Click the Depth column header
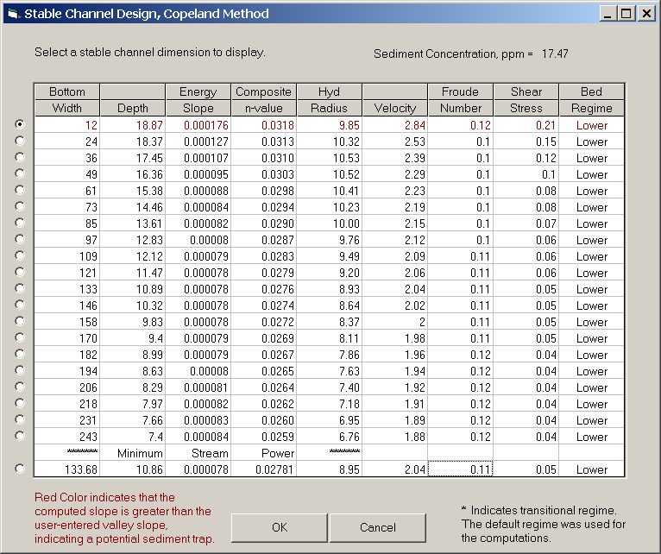The height and width of the screenshot is (554, 661). click(x=132, y=108)
